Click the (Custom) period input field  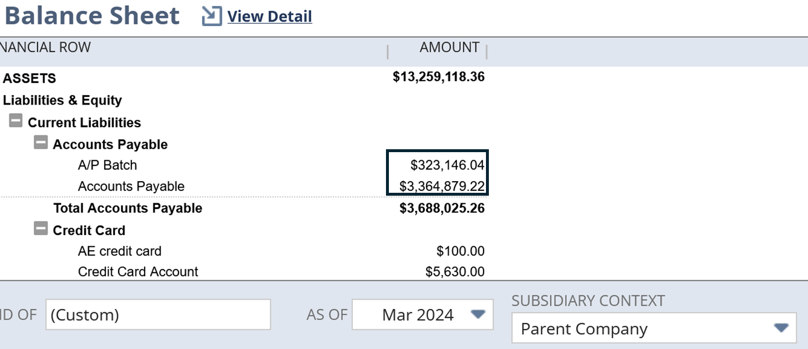pyautogui.click(x=158, y=315)
